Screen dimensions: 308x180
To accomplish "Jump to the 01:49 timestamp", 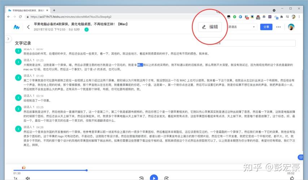I will [x=40, y=76].
